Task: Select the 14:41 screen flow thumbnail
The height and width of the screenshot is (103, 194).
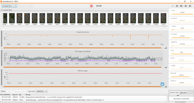Action: point(12,18)
